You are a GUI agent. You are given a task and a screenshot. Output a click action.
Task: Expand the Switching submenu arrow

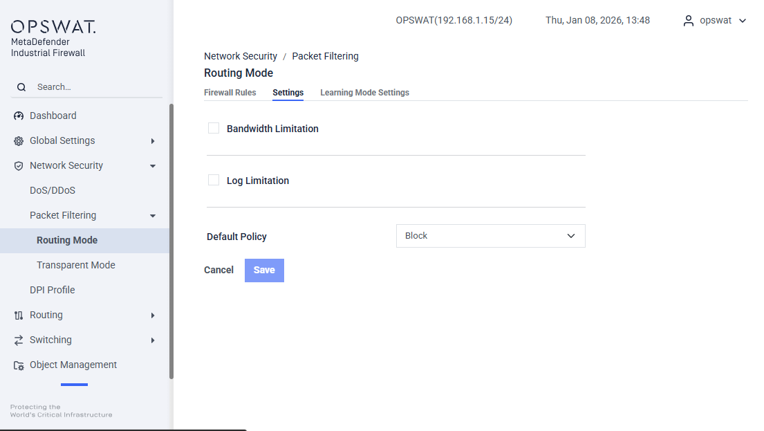coord(153,340)
